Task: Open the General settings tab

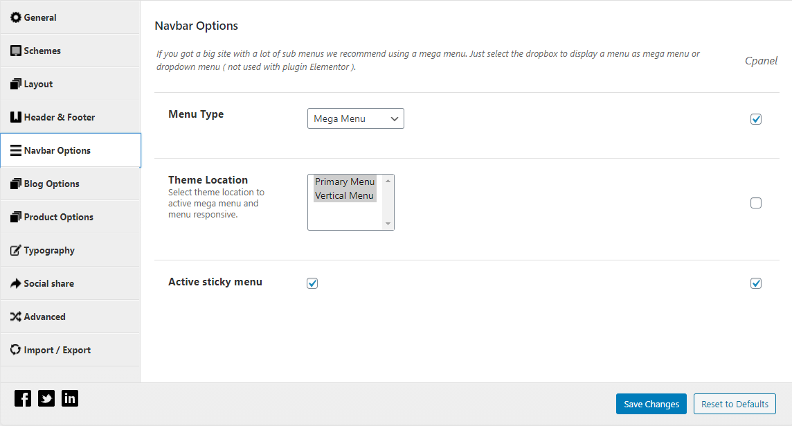Action: [x=70, y=17]
